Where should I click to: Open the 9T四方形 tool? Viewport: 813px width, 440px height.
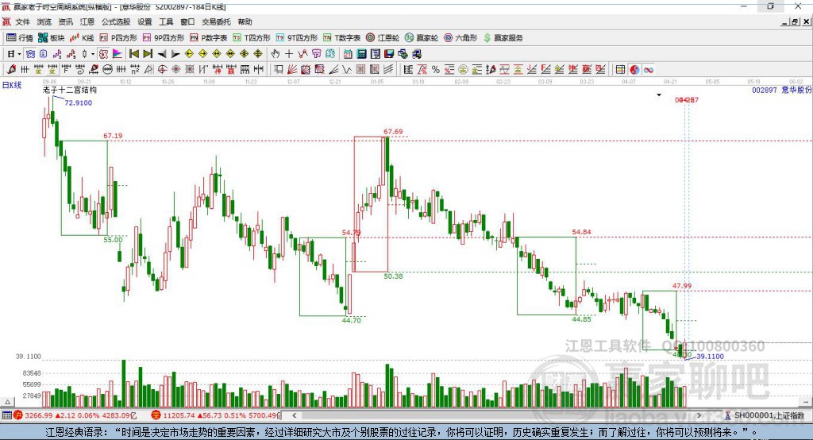coord(297,38)
